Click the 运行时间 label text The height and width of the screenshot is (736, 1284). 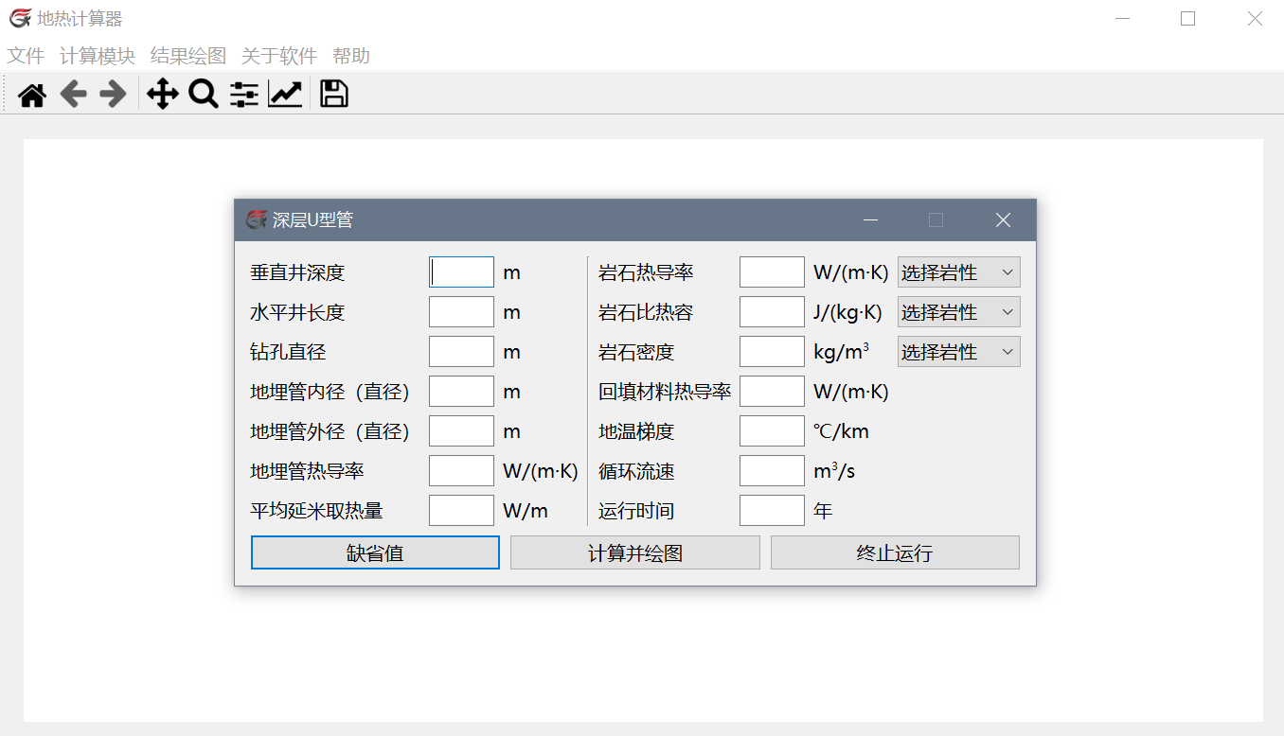pos(636,511)
